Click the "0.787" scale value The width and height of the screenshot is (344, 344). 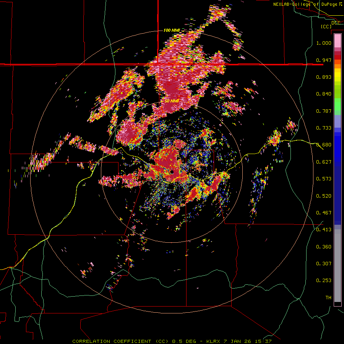pyautogui.click(x=324, y=111)
